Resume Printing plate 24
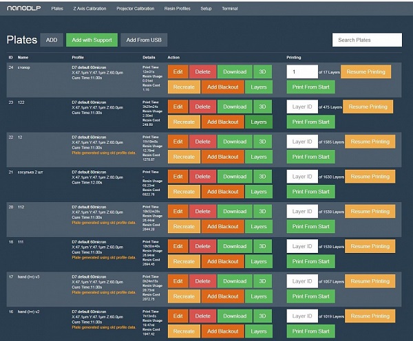Image resolution: width=413 pixels, height=341 pixels. click(x=366, y=71)
